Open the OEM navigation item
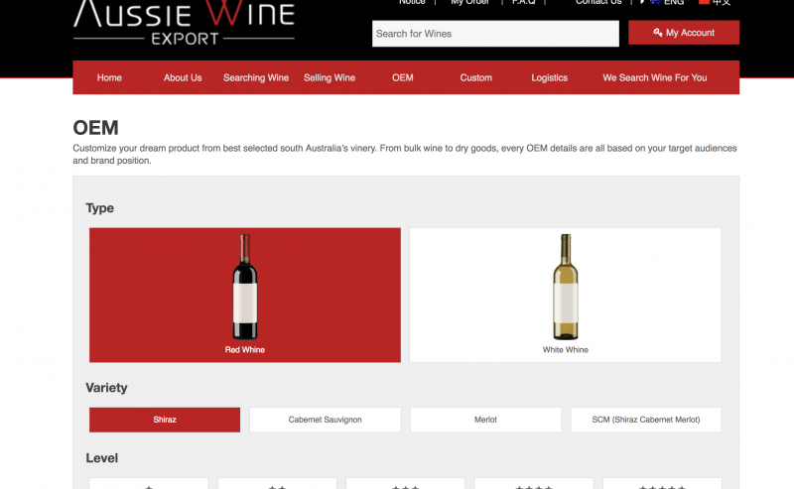The image size is (794, 489). click(x=403, y=77)
